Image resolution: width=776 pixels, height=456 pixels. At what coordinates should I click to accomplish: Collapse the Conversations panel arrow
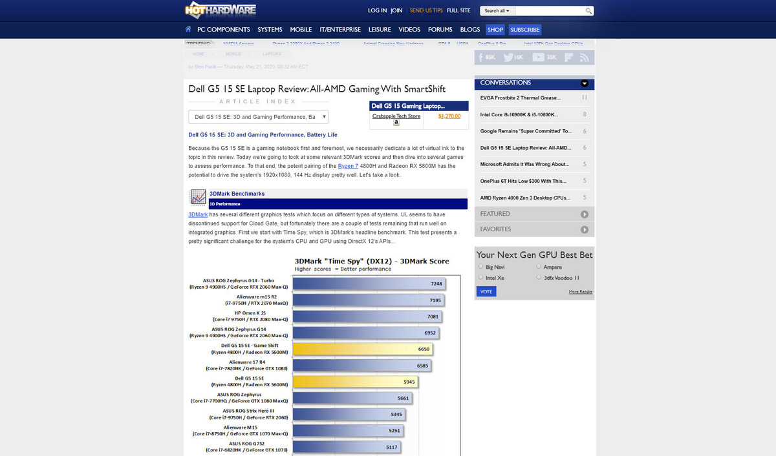click(585, 83)
